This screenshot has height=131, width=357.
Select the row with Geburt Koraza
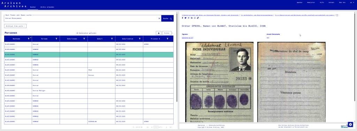coord(89,75)
